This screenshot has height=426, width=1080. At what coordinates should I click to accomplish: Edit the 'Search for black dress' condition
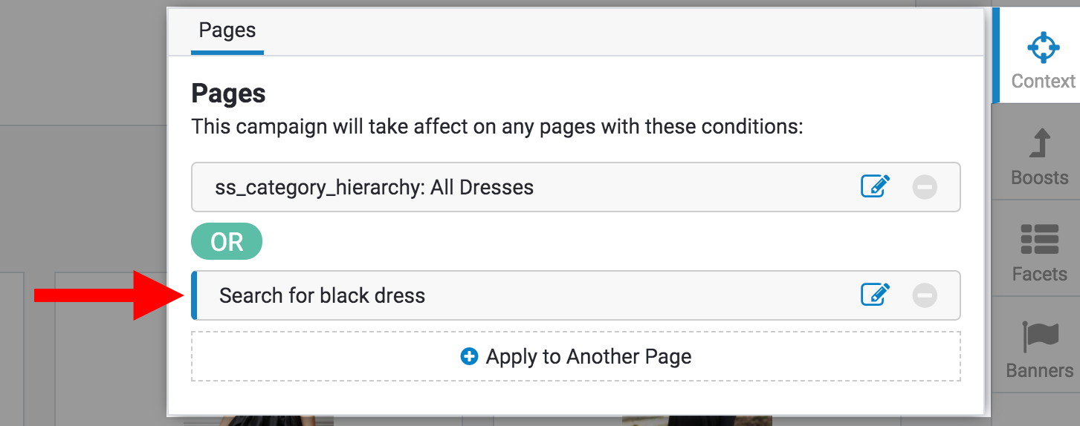[876, 295]
